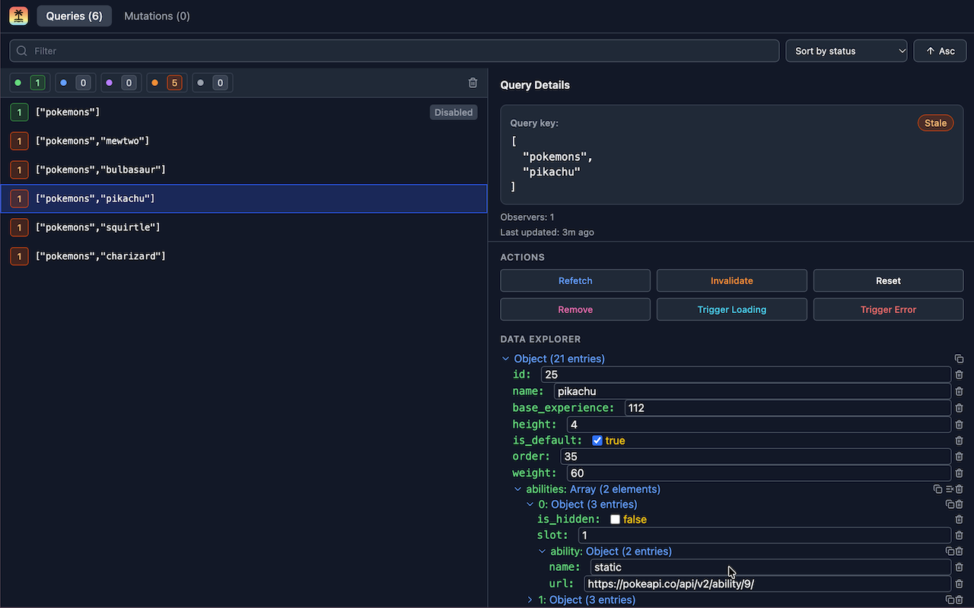Clear all items in abilities array
This screenshot has height=608, width=974.
(x=949, y=489)
